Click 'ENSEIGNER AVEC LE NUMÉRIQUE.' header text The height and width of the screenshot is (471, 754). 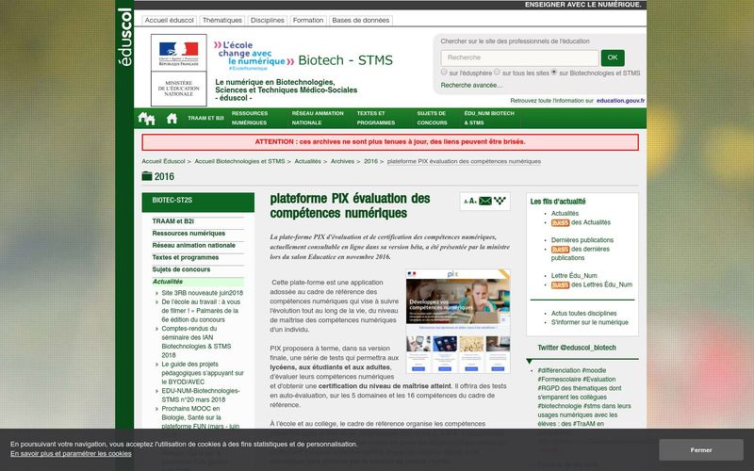[582, 5]
